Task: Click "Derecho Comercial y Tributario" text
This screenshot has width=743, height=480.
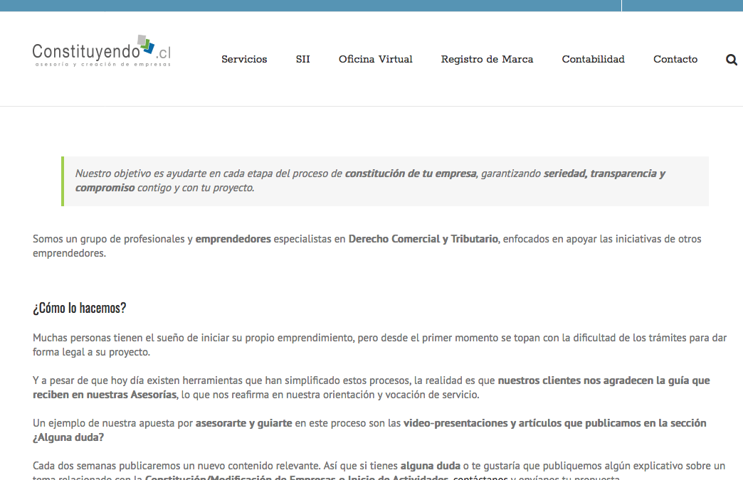Action: coord(423,239)
